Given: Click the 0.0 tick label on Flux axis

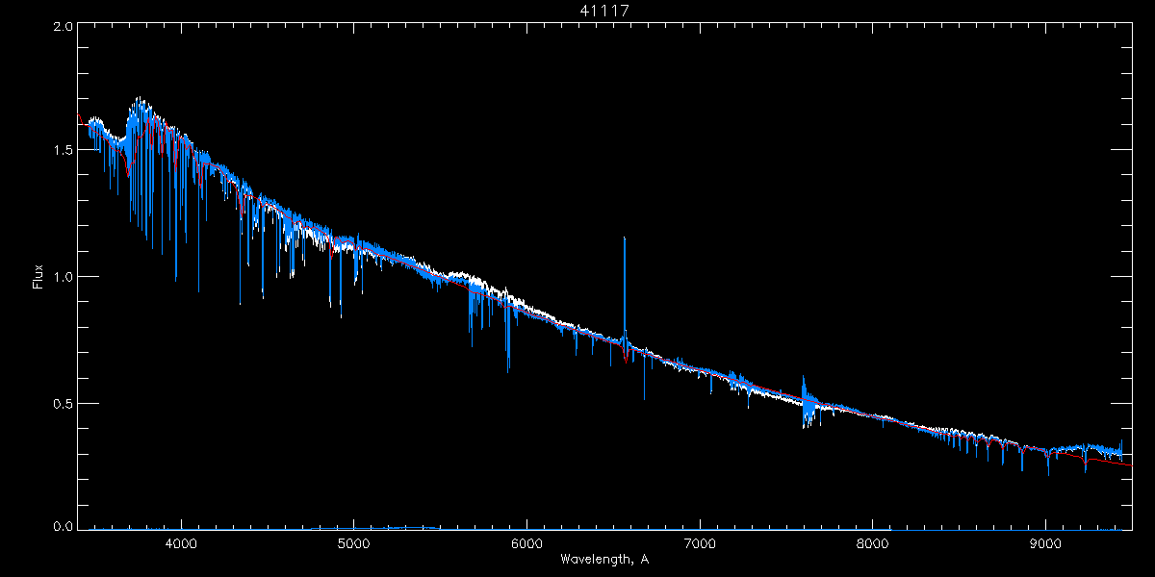Looking at the screenshot, I should pyautogui.click(x=63, y=527).
